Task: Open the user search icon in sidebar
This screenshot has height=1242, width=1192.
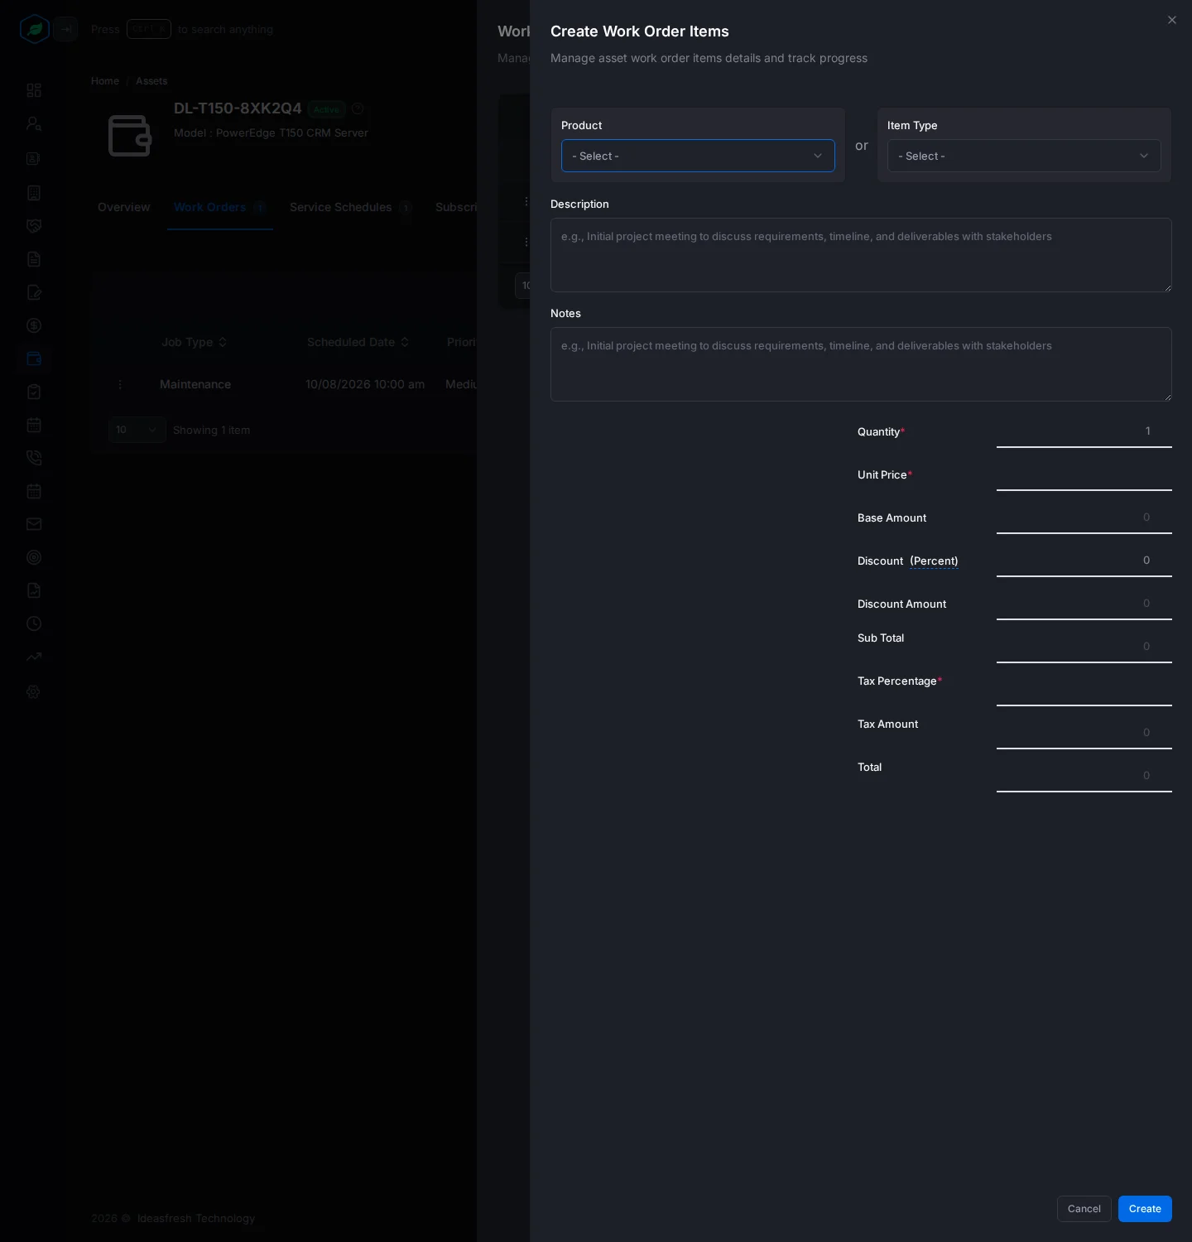Action: click(x=34, y=123)
